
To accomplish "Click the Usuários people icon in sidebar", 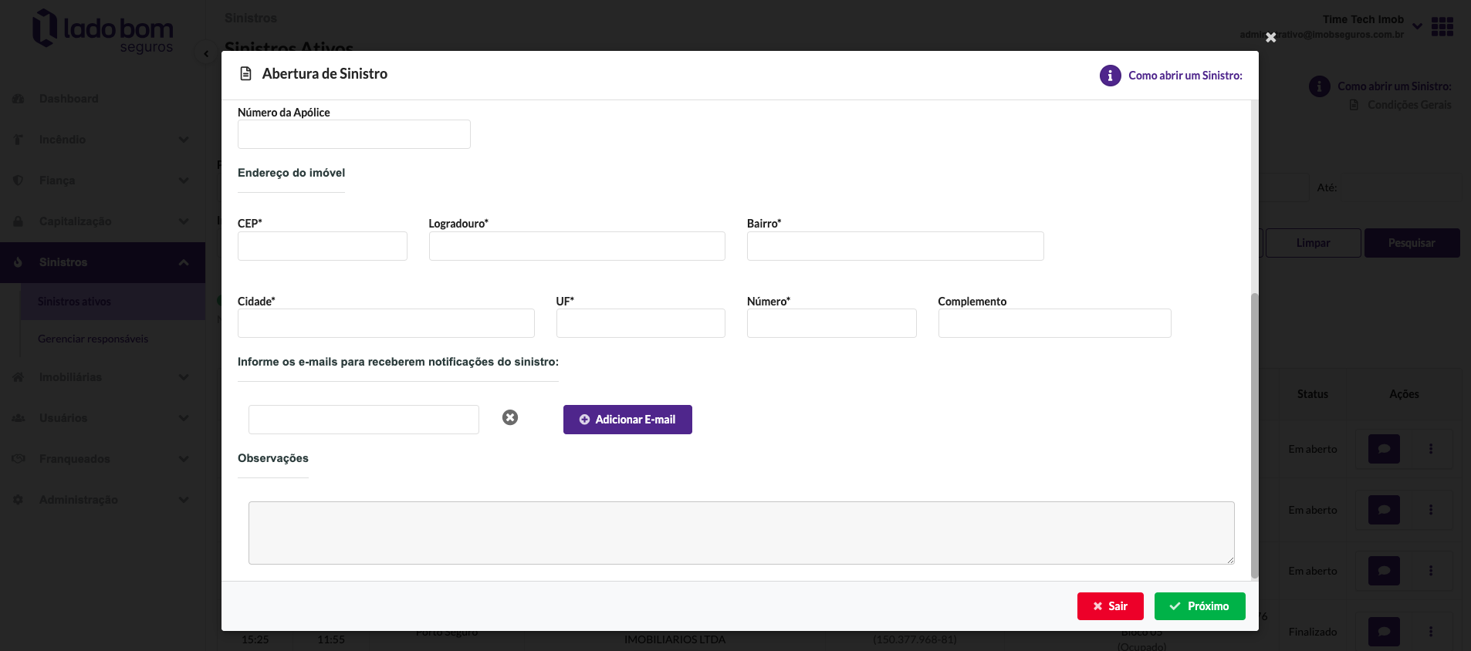I will 19,418.
